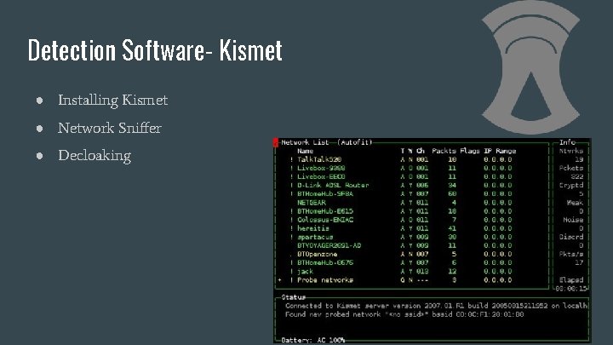Click the 'Pkts/s' info label
This screenshot has width=613, height=345.
[571, 254]
